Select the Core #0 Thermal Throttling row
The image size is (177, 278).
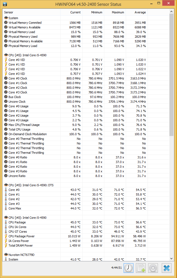[x=86, y=139]
